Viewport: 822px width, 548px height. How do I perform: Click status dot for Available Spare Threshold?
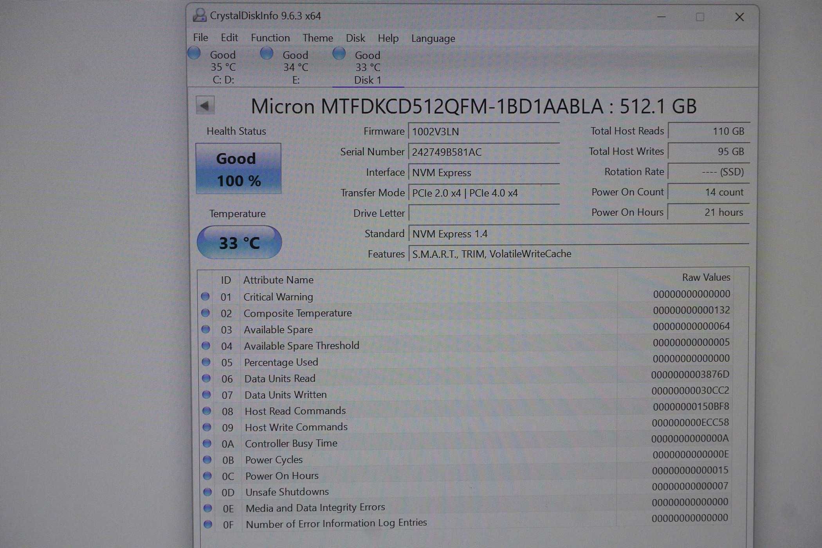pyautogui.click(x=206, y=346)
